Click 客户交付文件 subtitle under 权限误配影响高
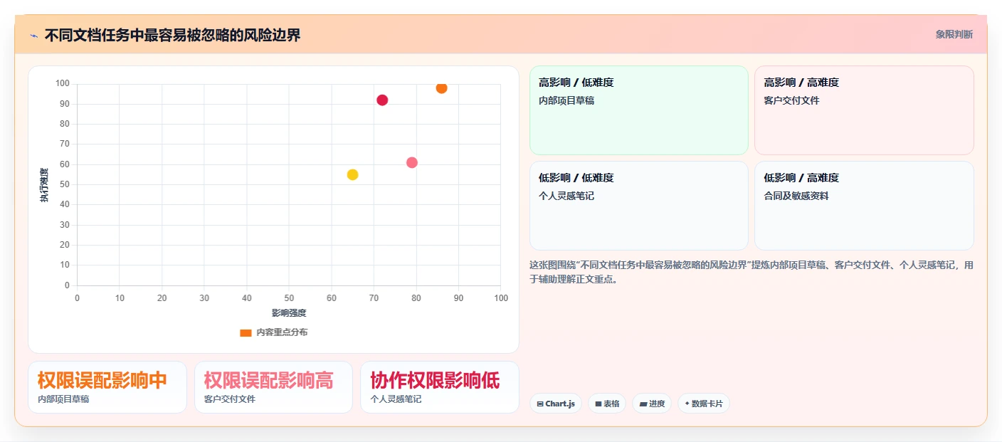This screenshot has width=1002, height=442. [x=229, y=399]
